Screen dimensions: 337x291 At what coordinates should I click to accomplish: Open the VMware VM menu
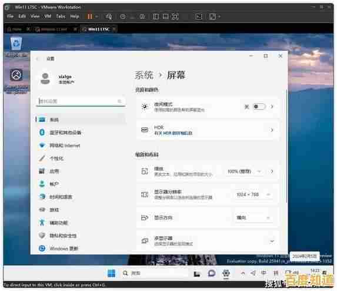click(48, 16)
